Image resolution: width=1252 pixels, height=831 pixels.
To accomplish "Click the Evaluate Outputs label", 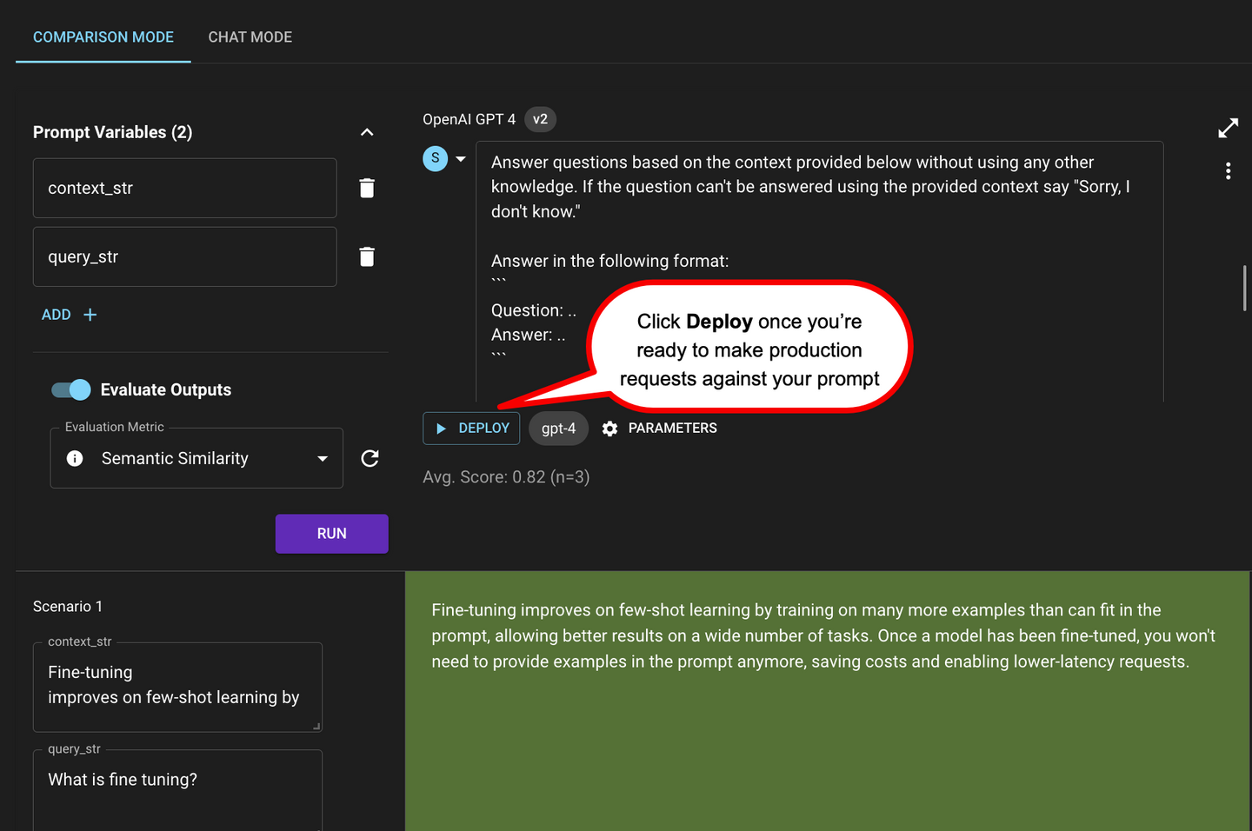I will [x=165, y=389].
